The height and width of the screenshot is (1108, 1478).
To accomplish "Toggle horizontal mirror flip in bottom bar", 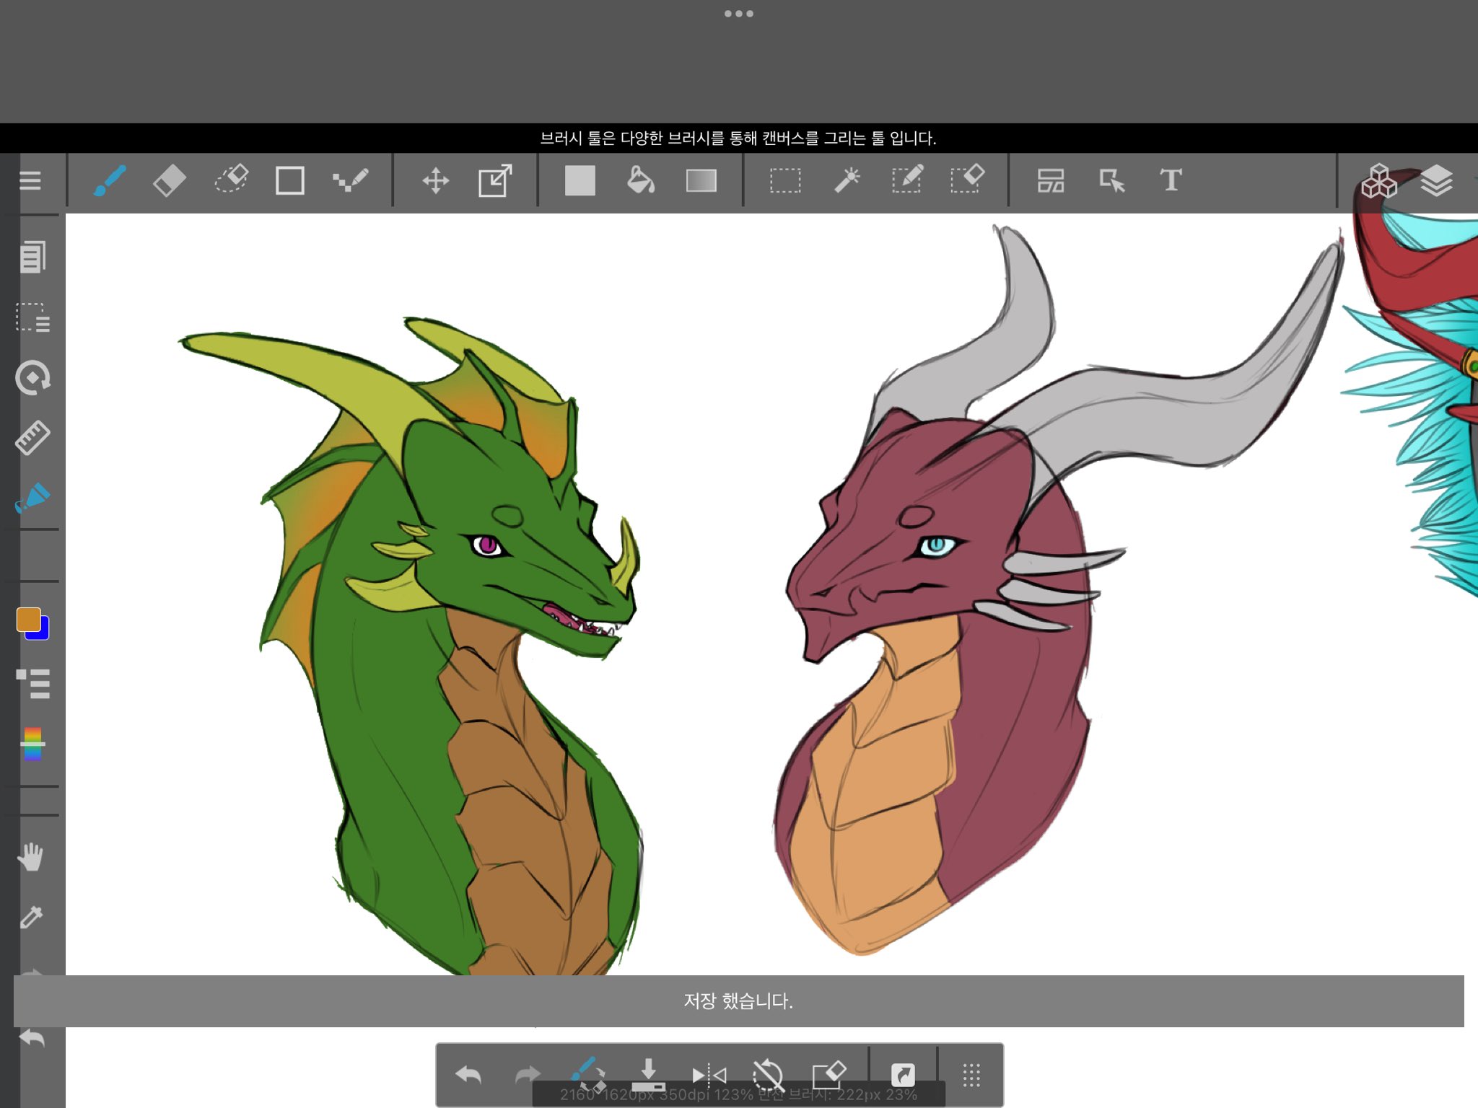I will pyautogui.click(x=709, y=1075).
